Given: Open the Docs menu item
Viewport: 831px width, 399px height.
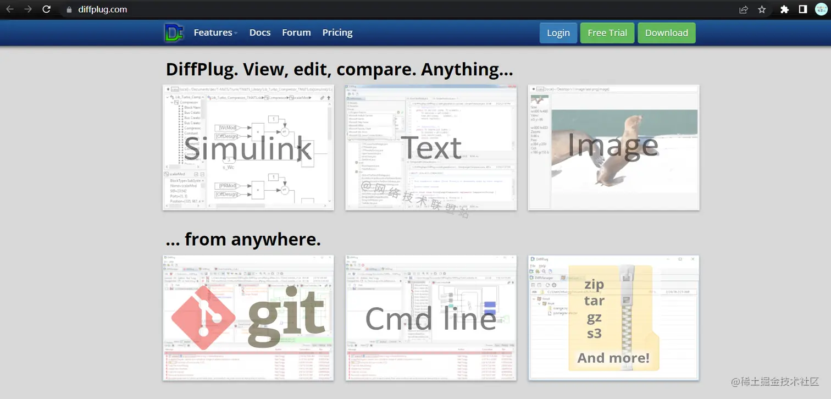Looking at the screenshot, I should pos(260,32).
